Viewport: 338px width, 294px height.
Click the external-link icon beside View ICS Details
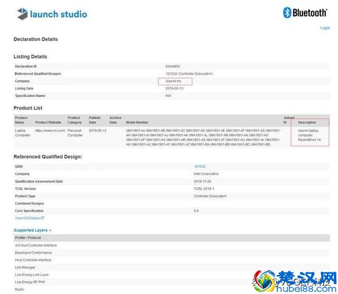point(42,218)
